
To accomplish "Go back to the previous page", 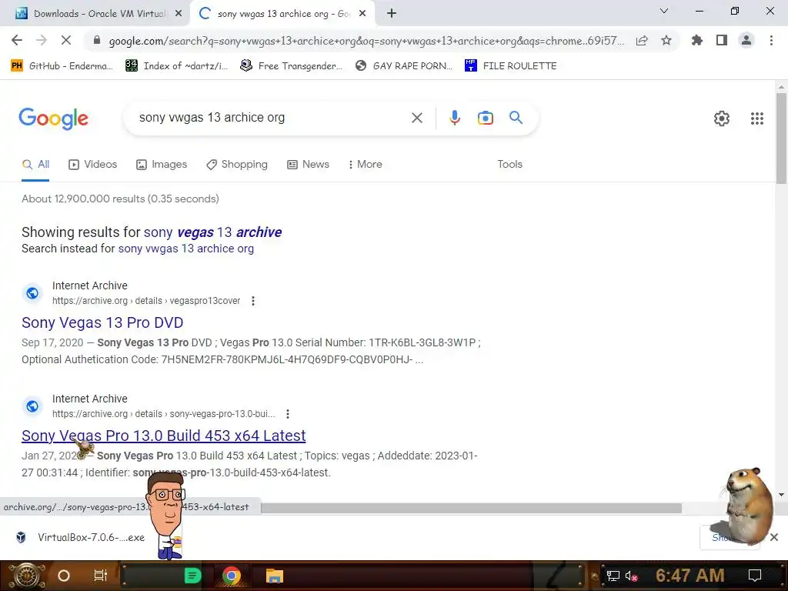I will pos(17,40).
